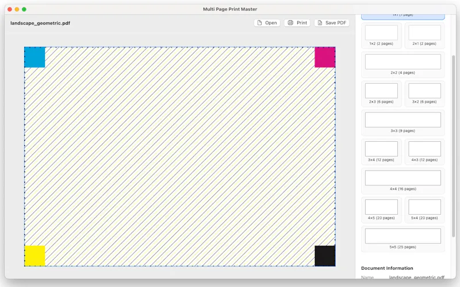
Task: Choose the 2×3 (6 pages) layout
Action: pyautogui.click(x=381, y=94)
